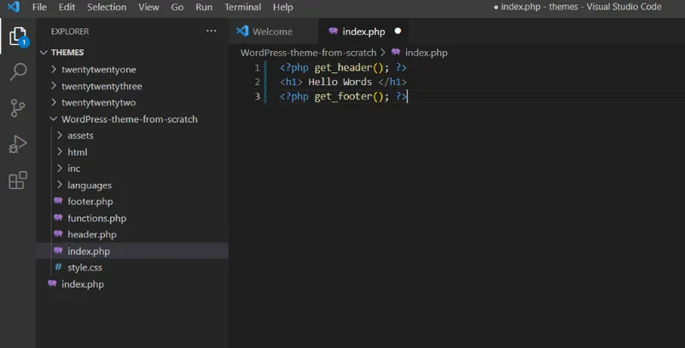Click the get_footer() call in line 3
Screen dimensions: 685x348
tap(351, 96)
